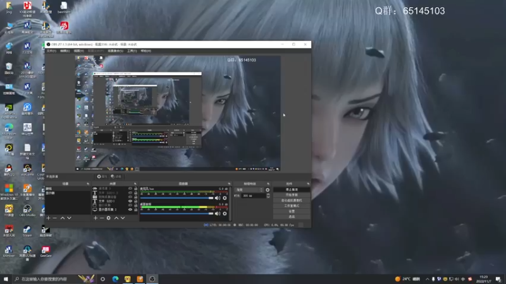
Task: Open the 文件(F) menu
Action: coord(51,51)
